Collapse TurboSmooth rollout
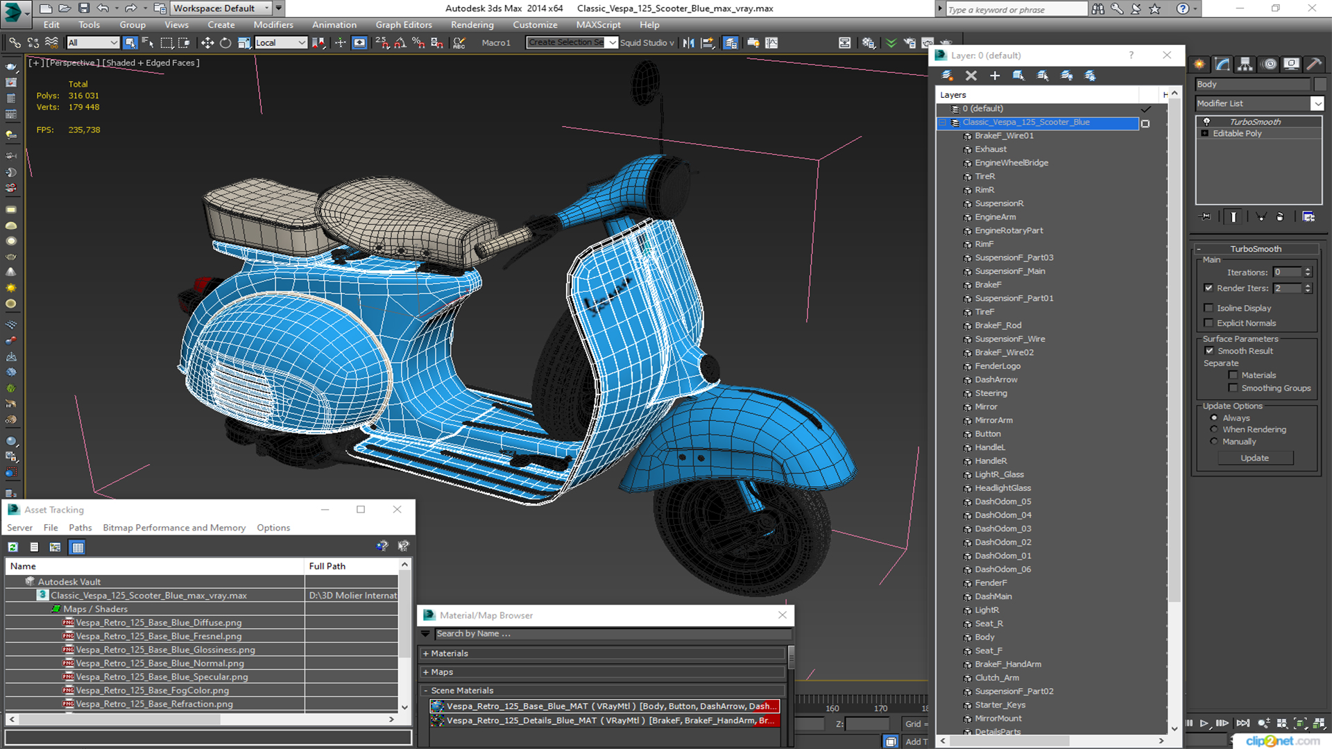The image size is (1332, 749). coord(1256,249)
